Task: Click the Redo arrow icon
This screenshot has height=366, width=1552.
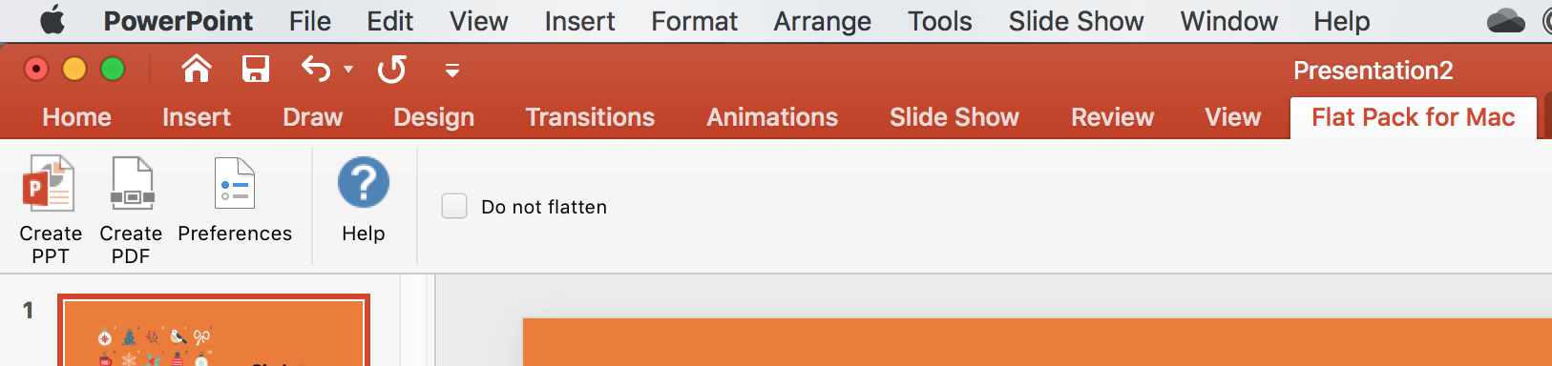Action: [x=391, y=69]
